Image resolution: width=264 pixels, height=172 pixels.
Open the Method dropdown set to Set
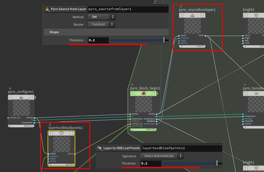point(101,17)
